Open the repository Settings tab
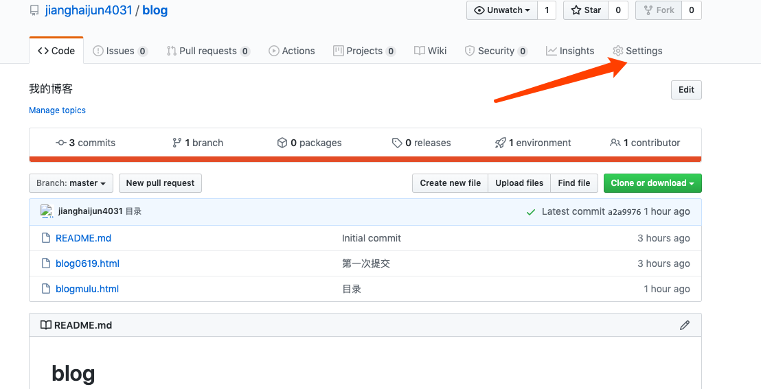This screenshot has height=389, width=761. pos(637,51)
